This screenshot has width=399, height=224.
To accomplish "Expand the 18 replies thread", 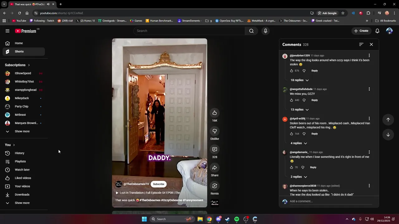I will pyautogui.click(x=300, y=80).
